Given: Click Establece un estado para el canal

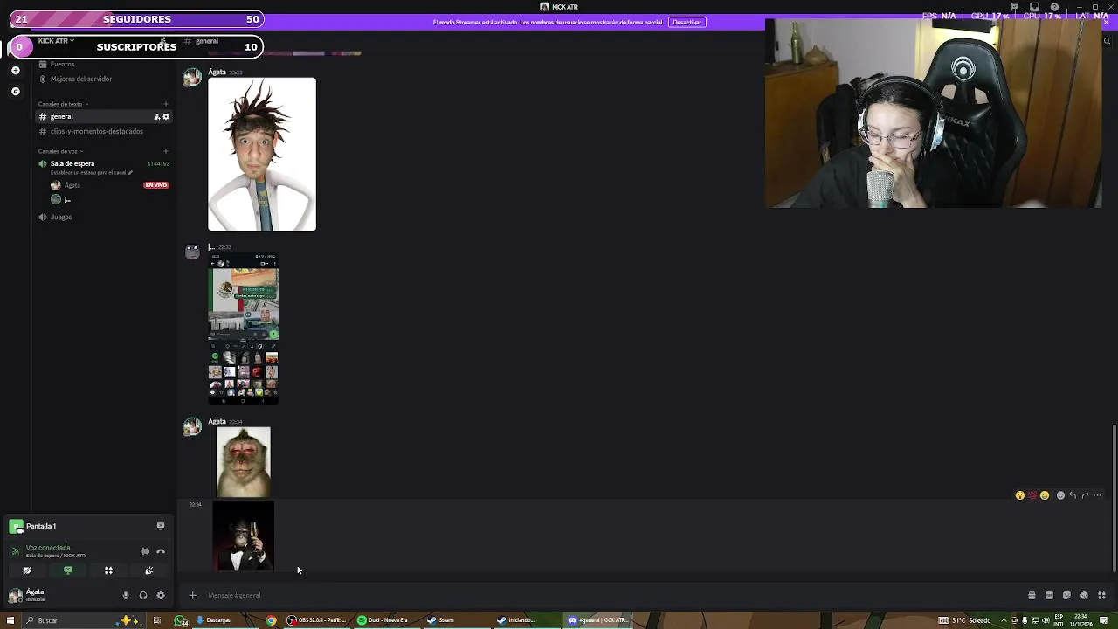Looking at the screenshot, I should (91, 173).
